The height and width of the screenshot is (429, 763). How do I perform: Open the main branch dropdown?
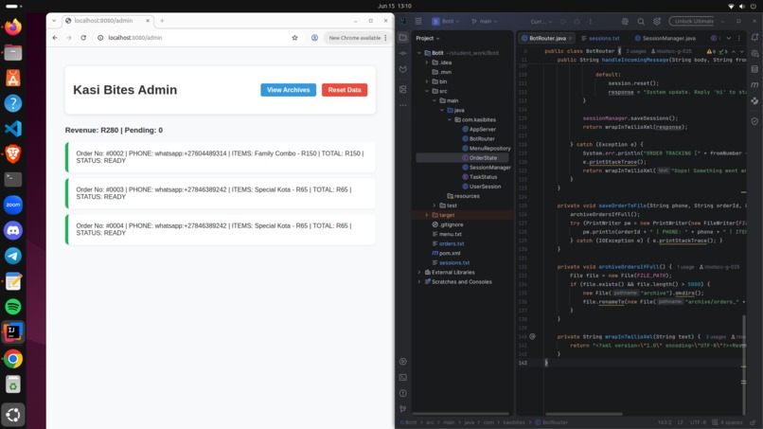coord(485,22)
